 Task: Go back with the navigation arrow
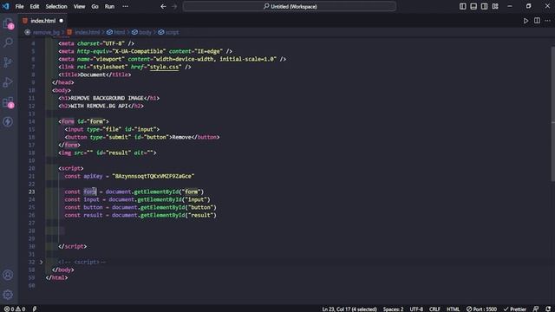[x=163, y=6]
